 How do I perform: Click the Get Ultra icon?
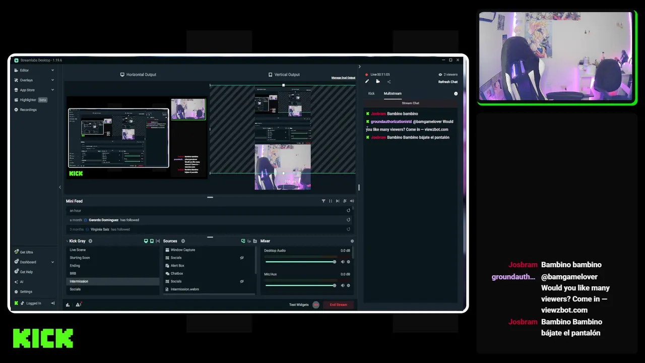16,252
